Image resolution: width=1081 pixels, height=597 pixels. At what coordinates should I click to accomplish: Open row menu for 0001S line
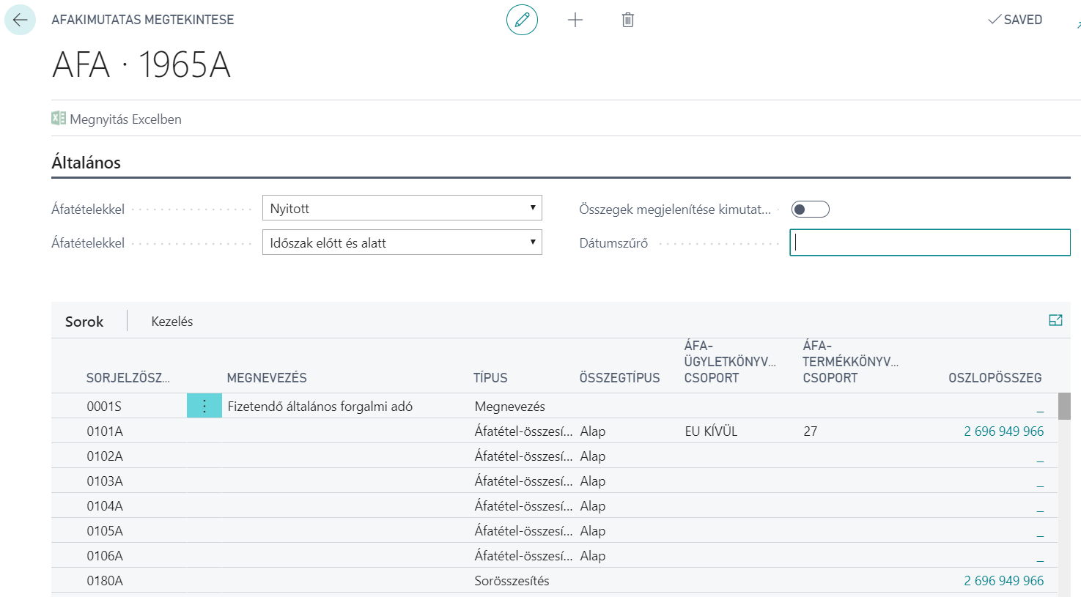point(204,406)
